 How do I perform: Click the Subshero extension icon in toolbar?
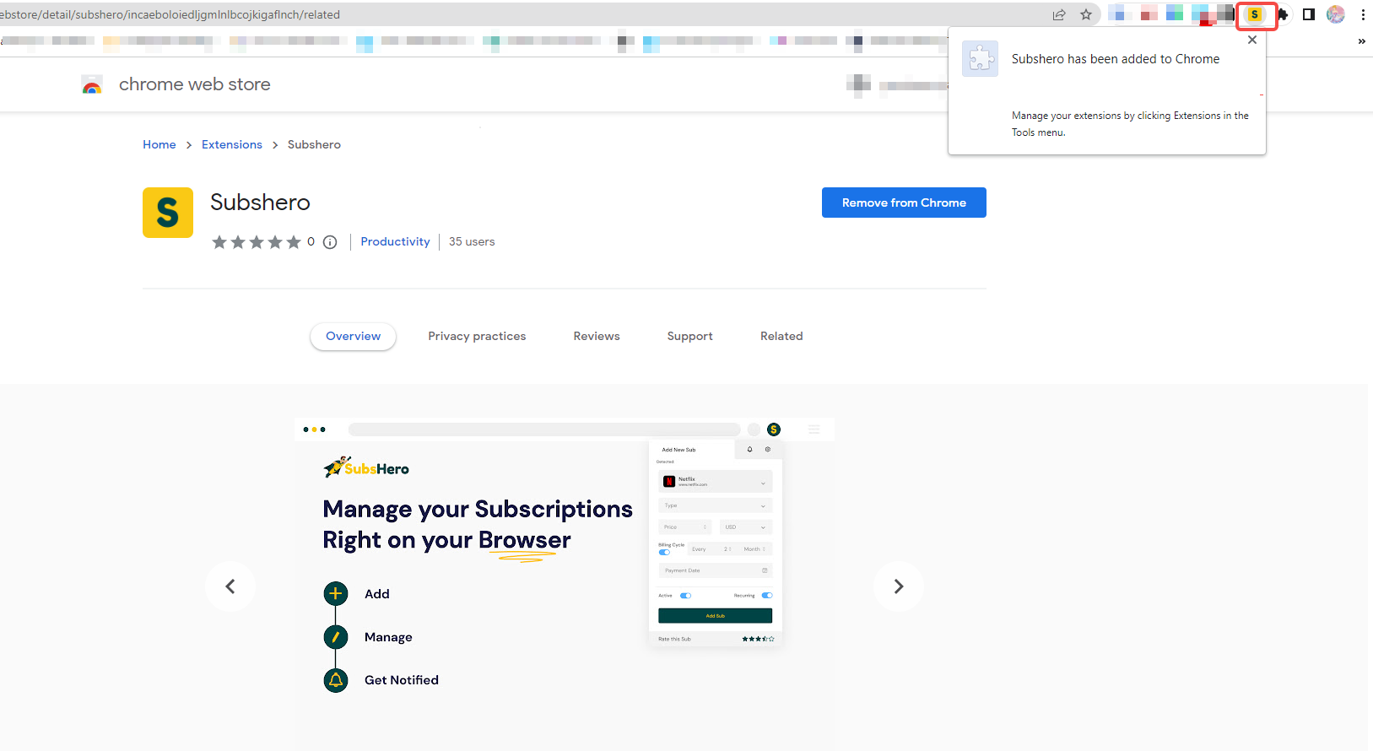pyautogui.click(x=1255, y=14)
